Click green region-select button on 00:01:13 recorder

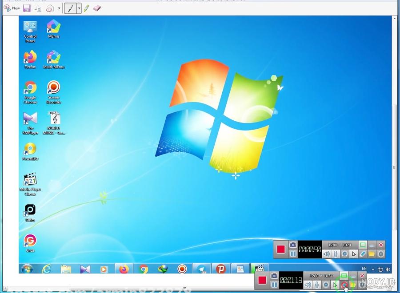[344, 276]
